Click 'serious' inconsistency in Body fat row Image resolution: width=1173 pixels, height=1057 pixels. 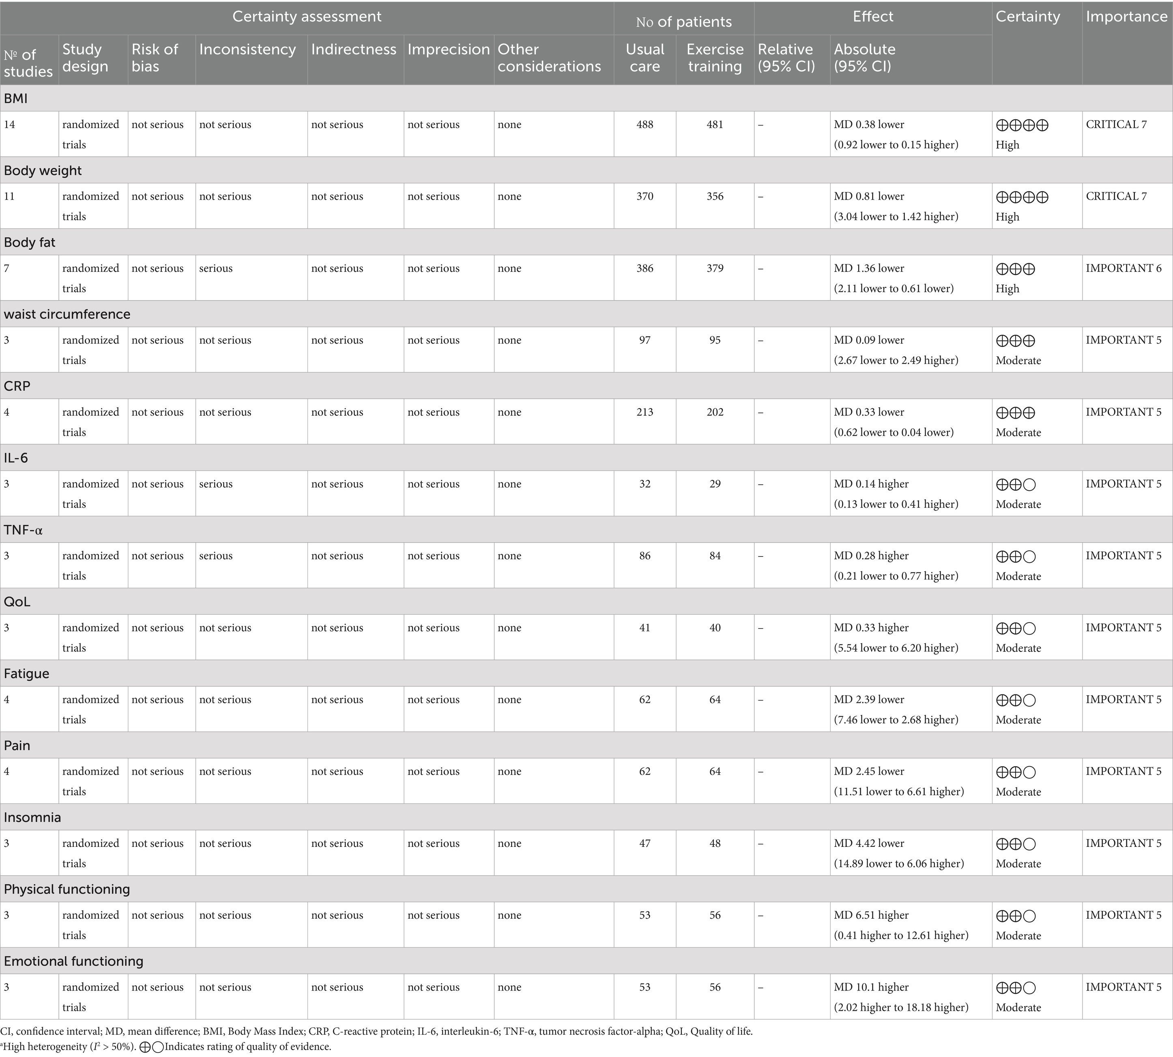tap(215, 269)
